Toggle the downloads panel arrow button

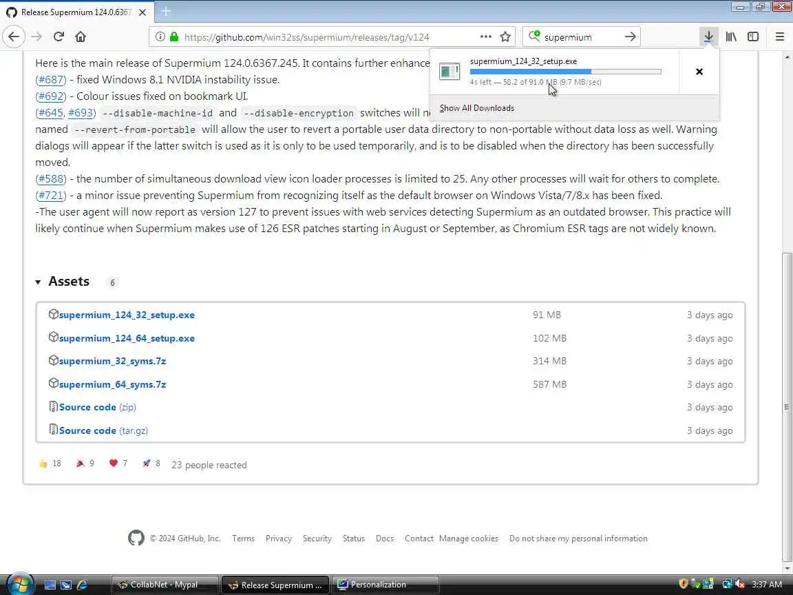(708, 36)
